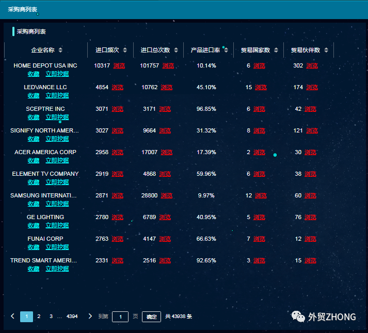Click 收藏 for ACER AMERICA CORP
This screenshot has height=333, width=368.
click(34, 160)
